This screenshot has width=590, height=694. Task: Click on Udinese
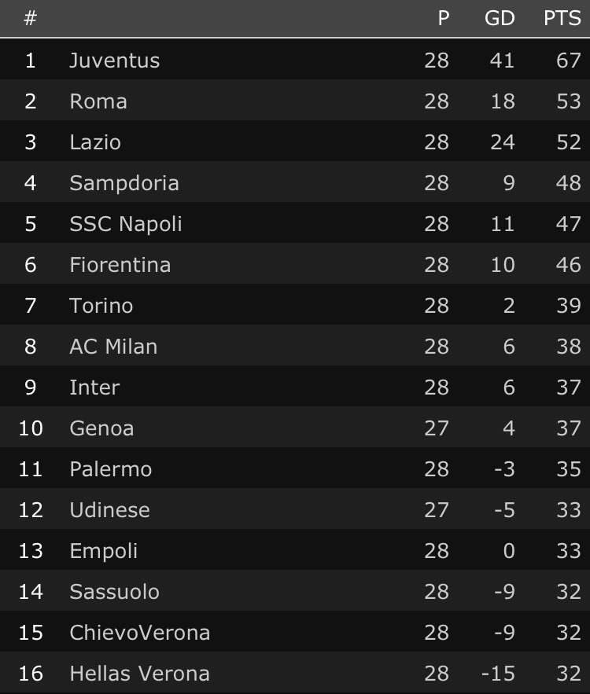pyautogui.click(x=109, y=510)
